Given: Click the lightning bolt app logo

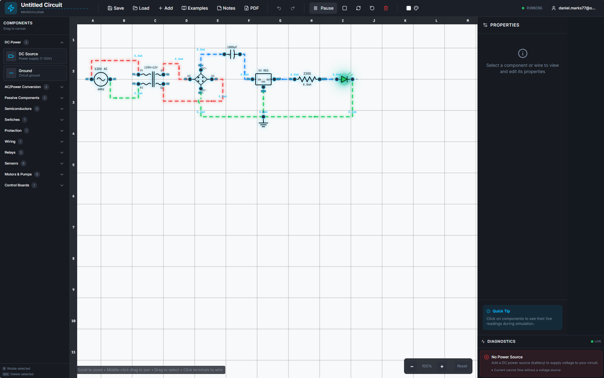Looking at the screenshot, I should pyautogui.click(x=11, y=8).
